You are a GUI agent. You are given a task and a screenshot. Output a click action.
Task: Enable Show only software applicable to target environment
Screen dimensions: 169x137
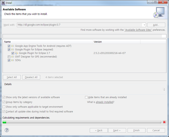tap(4, 107)
